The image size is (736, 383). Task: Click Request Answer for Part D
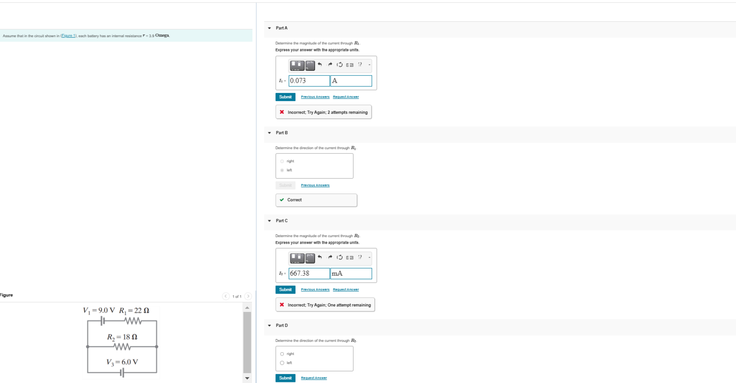[314, 378]
